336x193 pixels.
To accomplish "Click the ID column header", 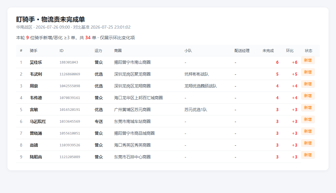I will [62, 51].
